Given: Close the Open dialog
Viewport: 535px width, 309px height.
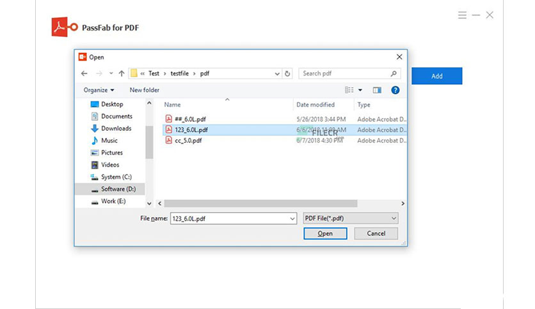Looking at the screenshot, I should 399,57.
